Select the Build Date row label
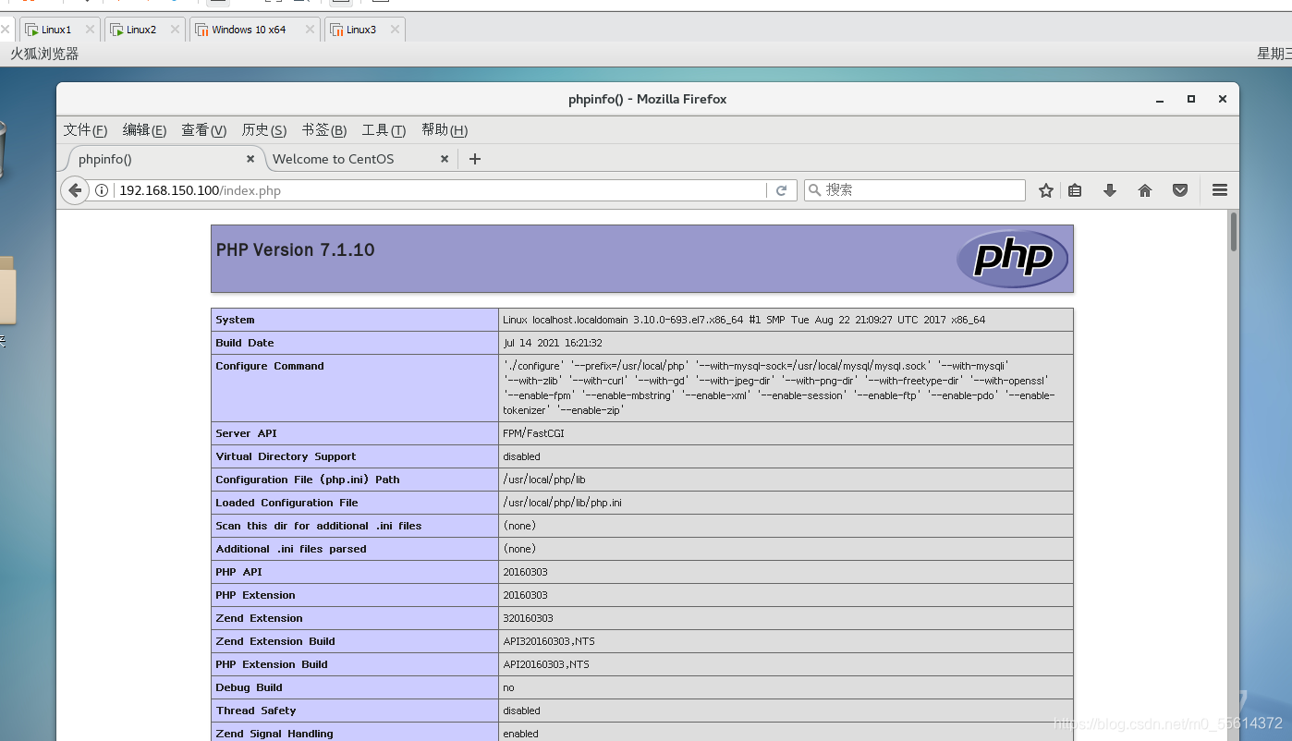1292x741 pixels. click(245, 343)
